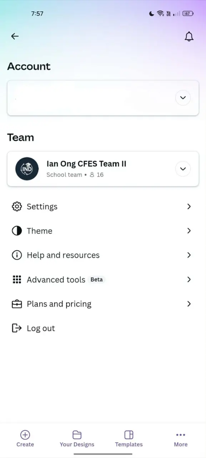Switch to the Create tab
This screenshot has height=458, width=206.
(x=25, y=439)
